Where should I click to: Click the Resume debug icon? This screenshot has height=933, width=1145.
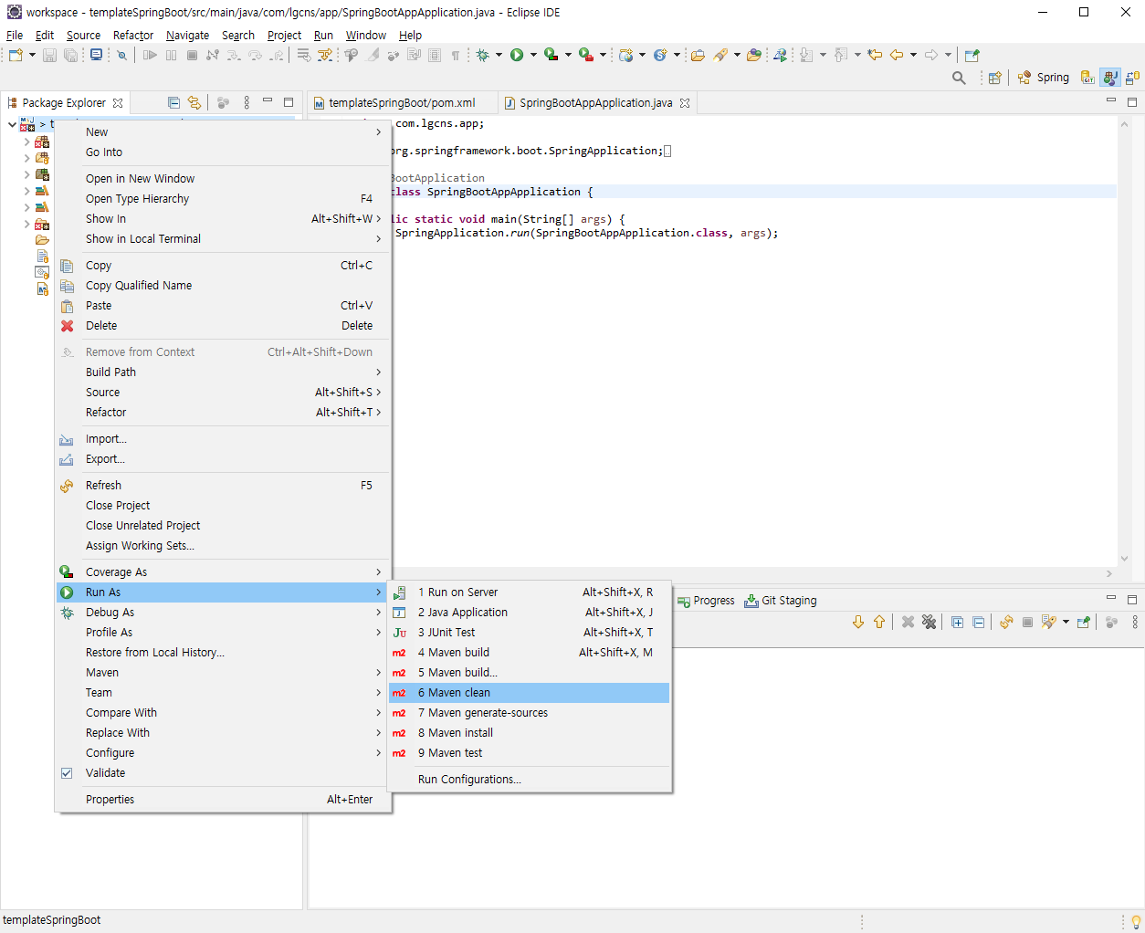click(150, 55)
